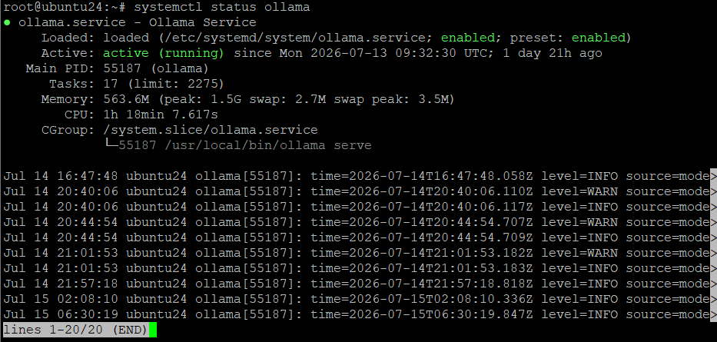Viewport: 717px width, 342px height.
Task: Click the truncation arrow on the first log line
Action: point(713,176)
